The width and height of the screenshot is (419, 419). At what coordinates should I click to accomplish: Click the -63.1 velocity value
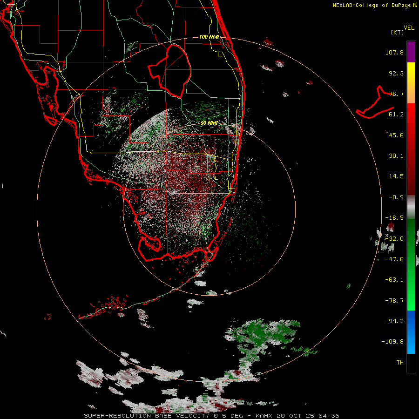coord(394,280)
